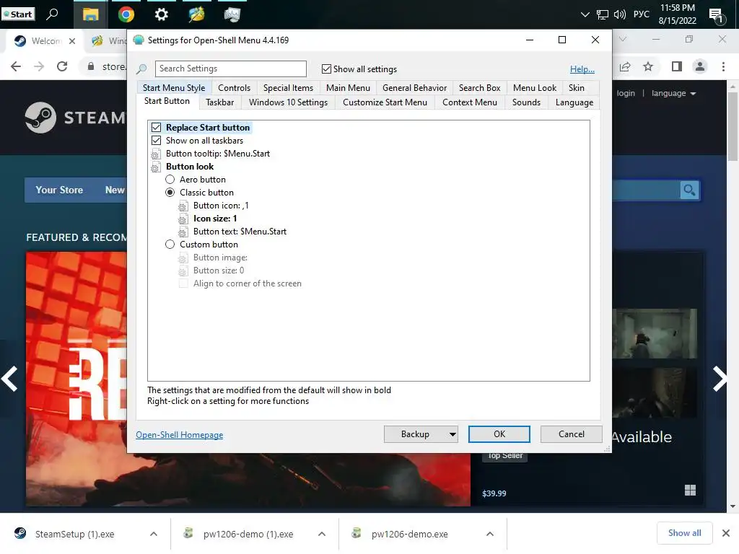Click the taskbar clock showing 11:58 PM
This screenshot has width=739, height=554.
click(x=677, y=14)
